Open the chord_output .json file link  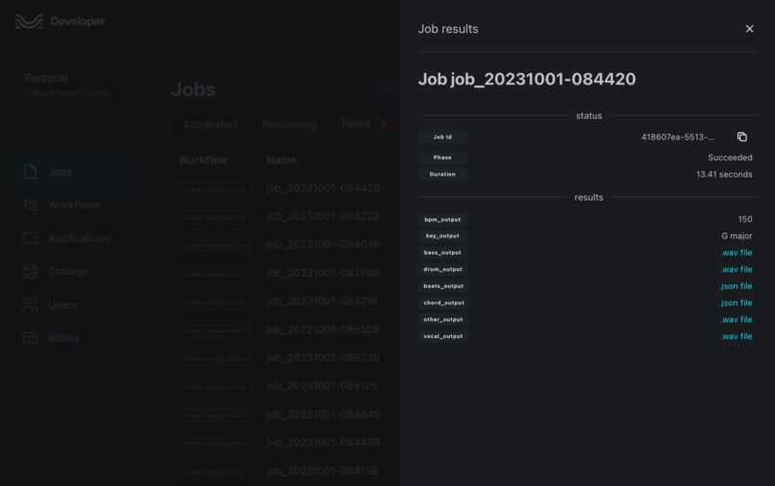pos(736,303)
